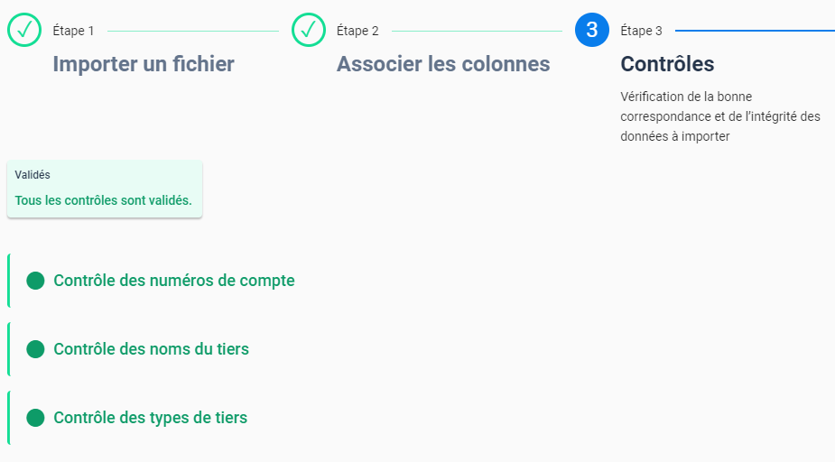Click green dot beside Contrôle des numéros de compte

point(36,281)
